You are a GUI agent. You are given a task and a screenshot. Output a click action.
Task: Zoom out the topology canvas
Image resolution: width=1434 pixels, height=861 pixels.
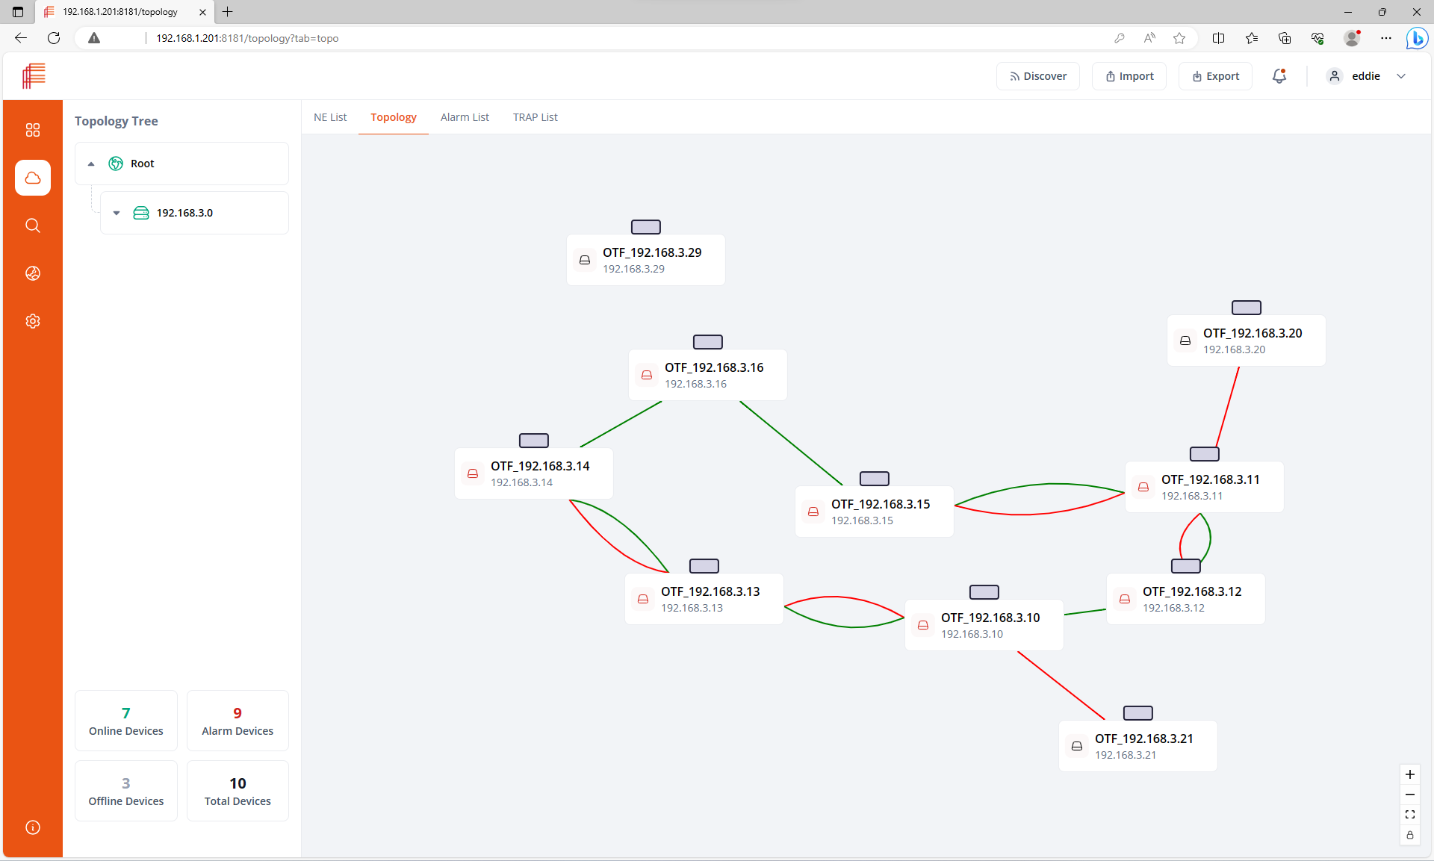(x=1410, y=795)
